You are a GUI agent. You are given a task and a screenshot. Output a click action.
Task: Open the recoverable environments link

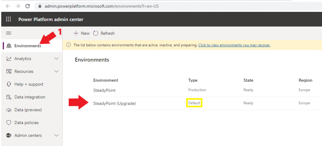pos(234,45)
